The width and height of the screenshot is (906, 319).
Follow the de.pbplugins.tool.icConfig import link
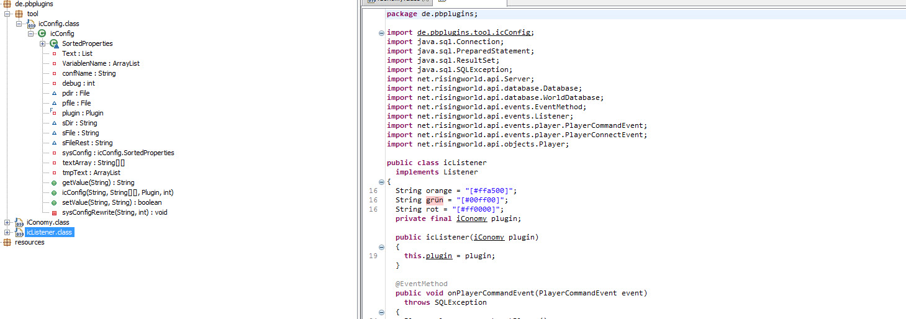click(x=474, y=32)
